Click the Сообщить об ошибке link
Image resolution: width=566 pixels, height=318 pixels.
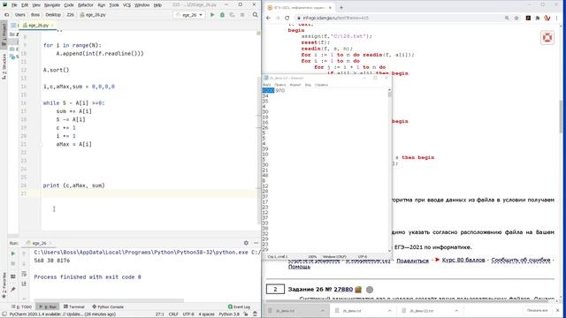click(521, 260)
